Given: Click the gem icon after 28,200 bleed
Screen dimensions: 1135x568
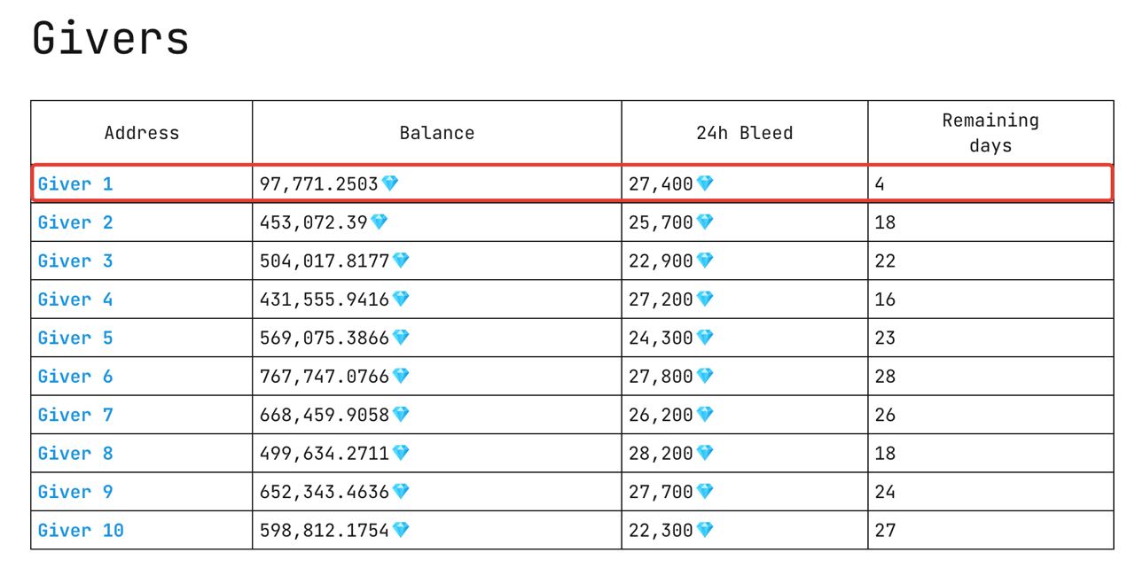Looking at the screenshot, I should pyautogui.click(x=705, y=454).
